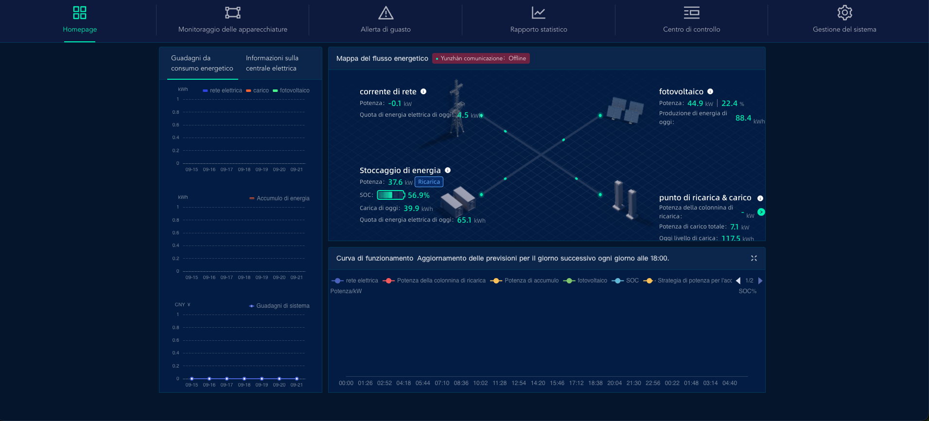Select the Guadagni da consumo energetico tab

pyautogui.click(x=202, y=63)
